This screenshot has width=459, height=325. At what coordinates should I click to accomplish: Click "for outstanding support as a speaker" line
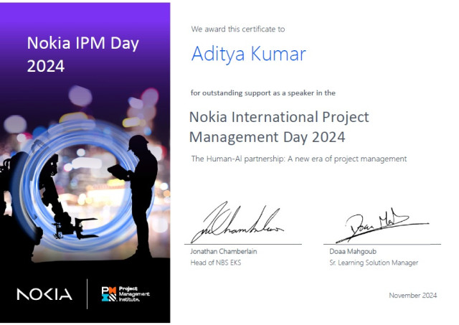pos(263,93)
